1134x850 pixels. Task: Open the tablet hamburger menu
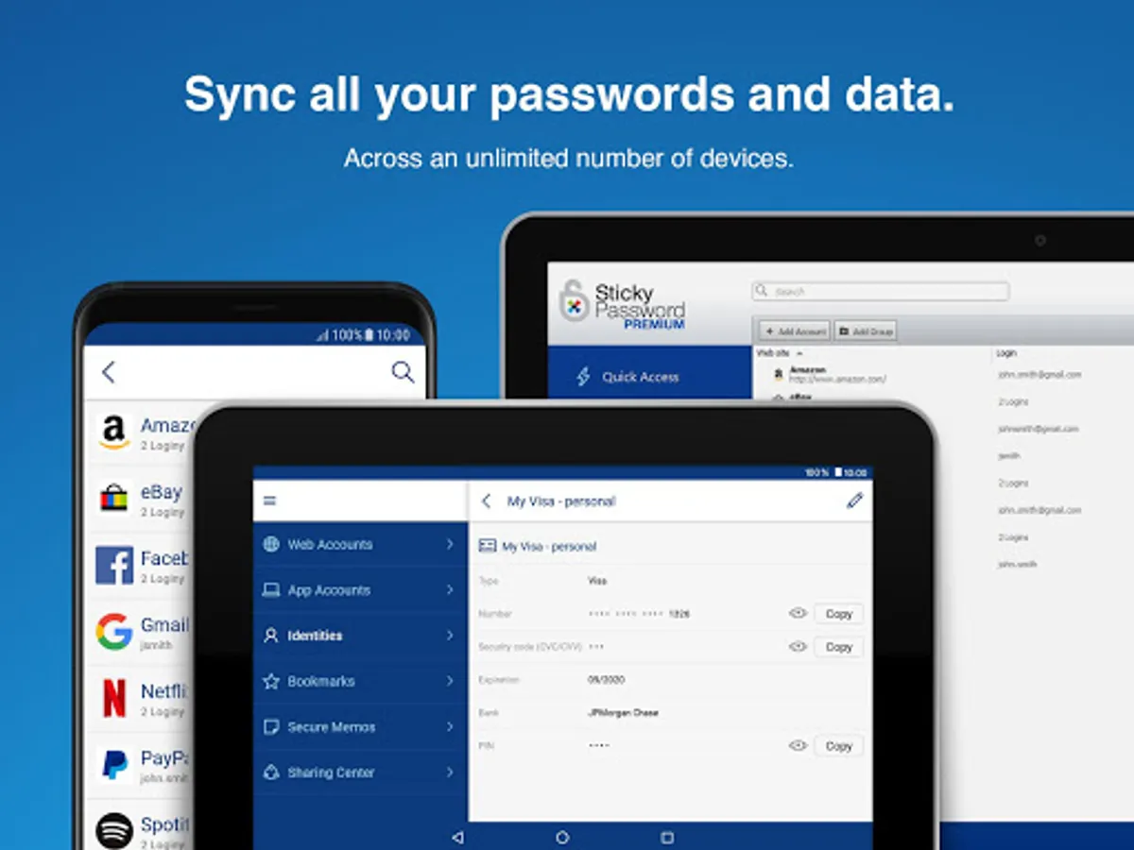[270, 501]
